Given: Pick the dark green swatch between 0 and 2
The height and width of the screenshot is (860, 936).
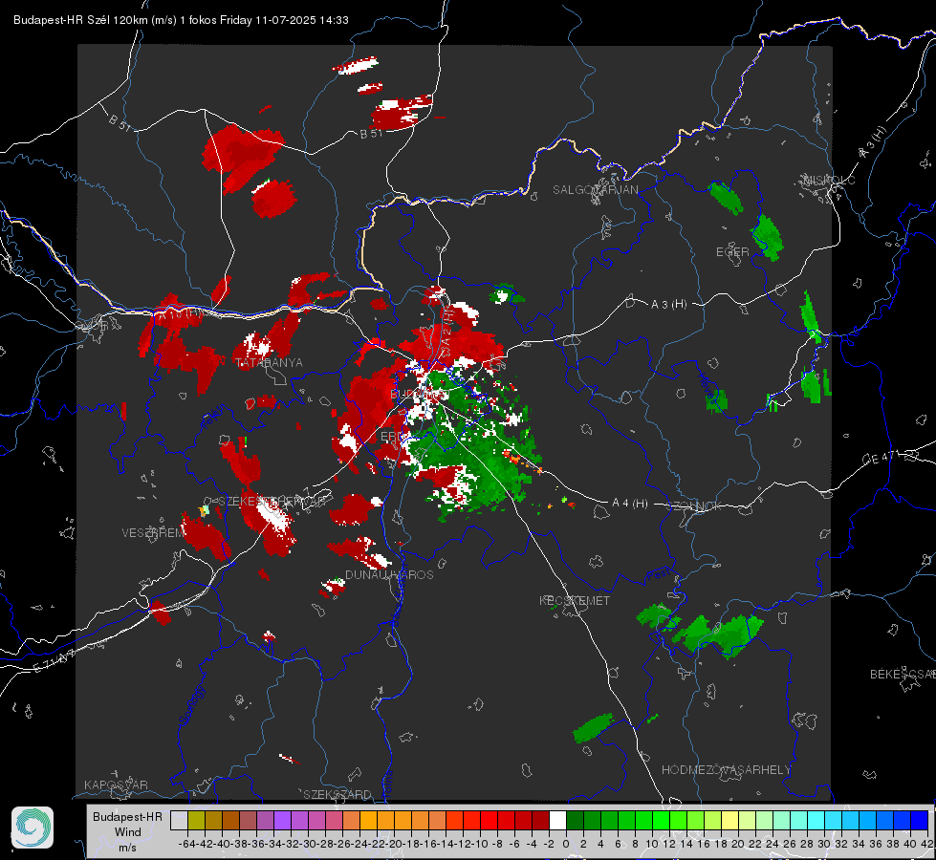Looking at the screenshot, I should 575,820.
